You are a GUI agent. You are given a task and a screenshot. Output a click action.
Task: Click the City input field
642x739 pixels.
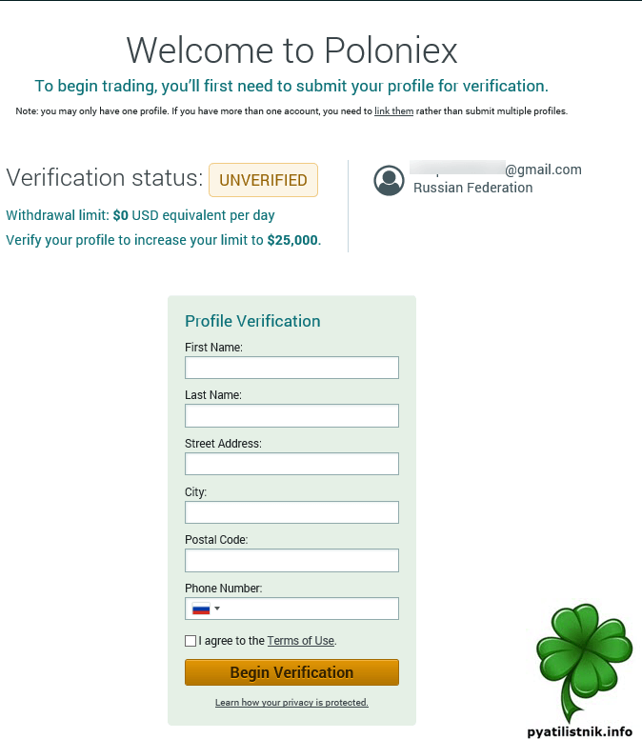[x=291, y=512]
